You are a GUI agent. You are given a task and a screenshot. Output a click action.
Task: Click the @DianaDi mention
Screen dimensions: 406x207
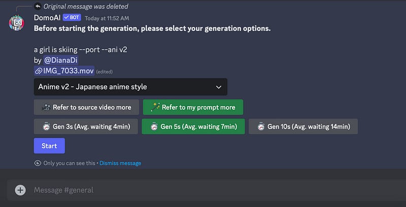[60, 60]
